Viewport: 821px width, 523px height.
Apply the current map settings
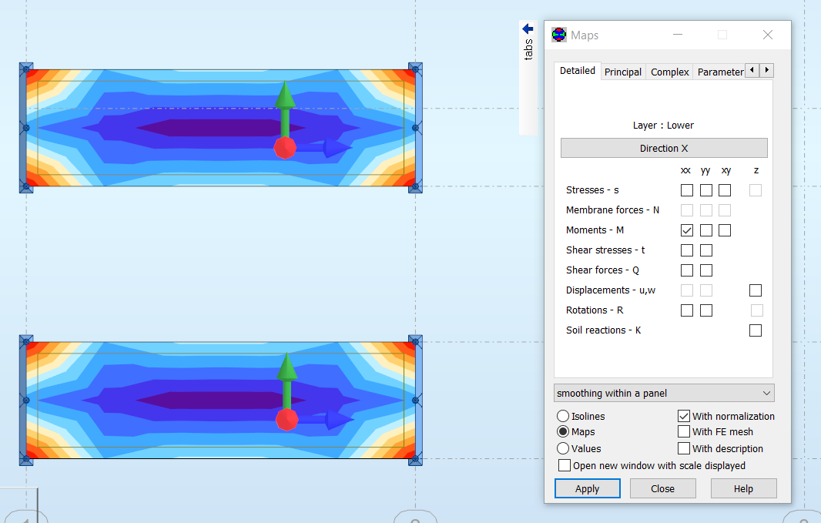(587, 488)
